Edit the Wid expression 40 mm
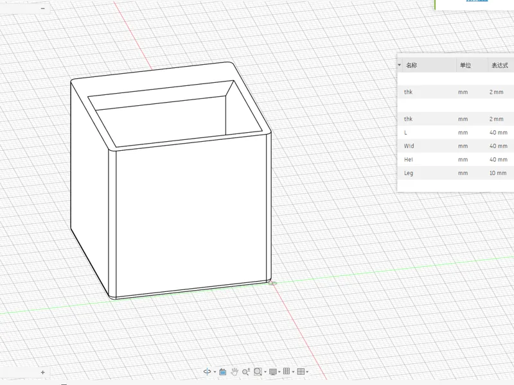The height and width of the screenshot is (385, 514). [499, 146]
